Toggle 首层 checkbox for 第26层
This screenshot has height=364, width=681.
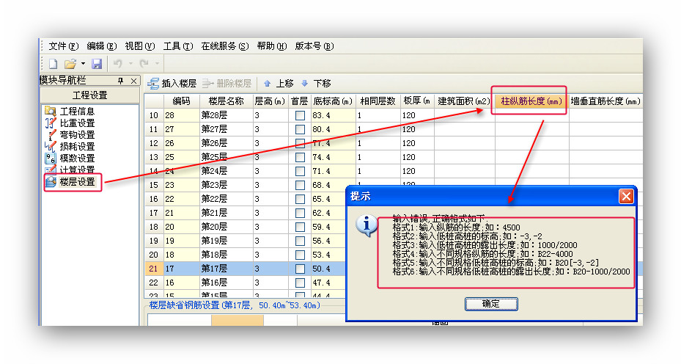click(x=300, y=144)
